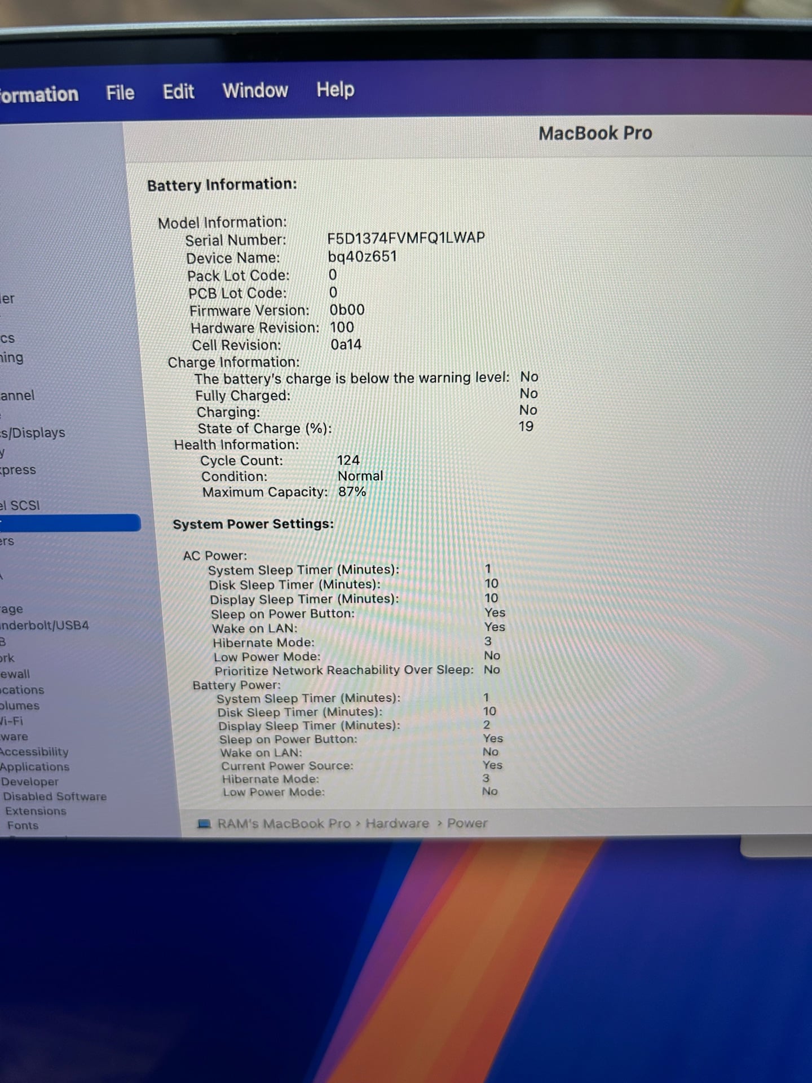Open the System Information app menu
Screen dimensions: 812x1083
point(39,94)
